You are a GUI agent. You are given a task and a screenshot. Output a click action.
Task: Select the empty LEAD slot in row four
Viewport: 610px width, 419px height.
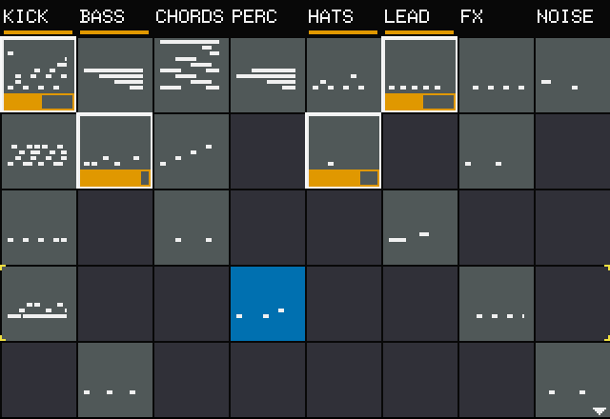pos(419,303)
